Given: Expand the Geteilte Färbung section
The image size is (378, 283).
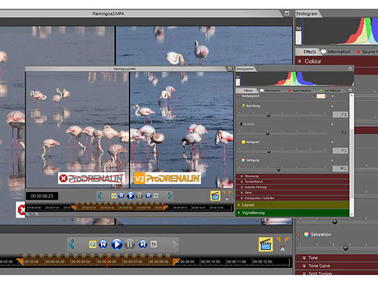Looking at the screenshot, I should (293, 187).
